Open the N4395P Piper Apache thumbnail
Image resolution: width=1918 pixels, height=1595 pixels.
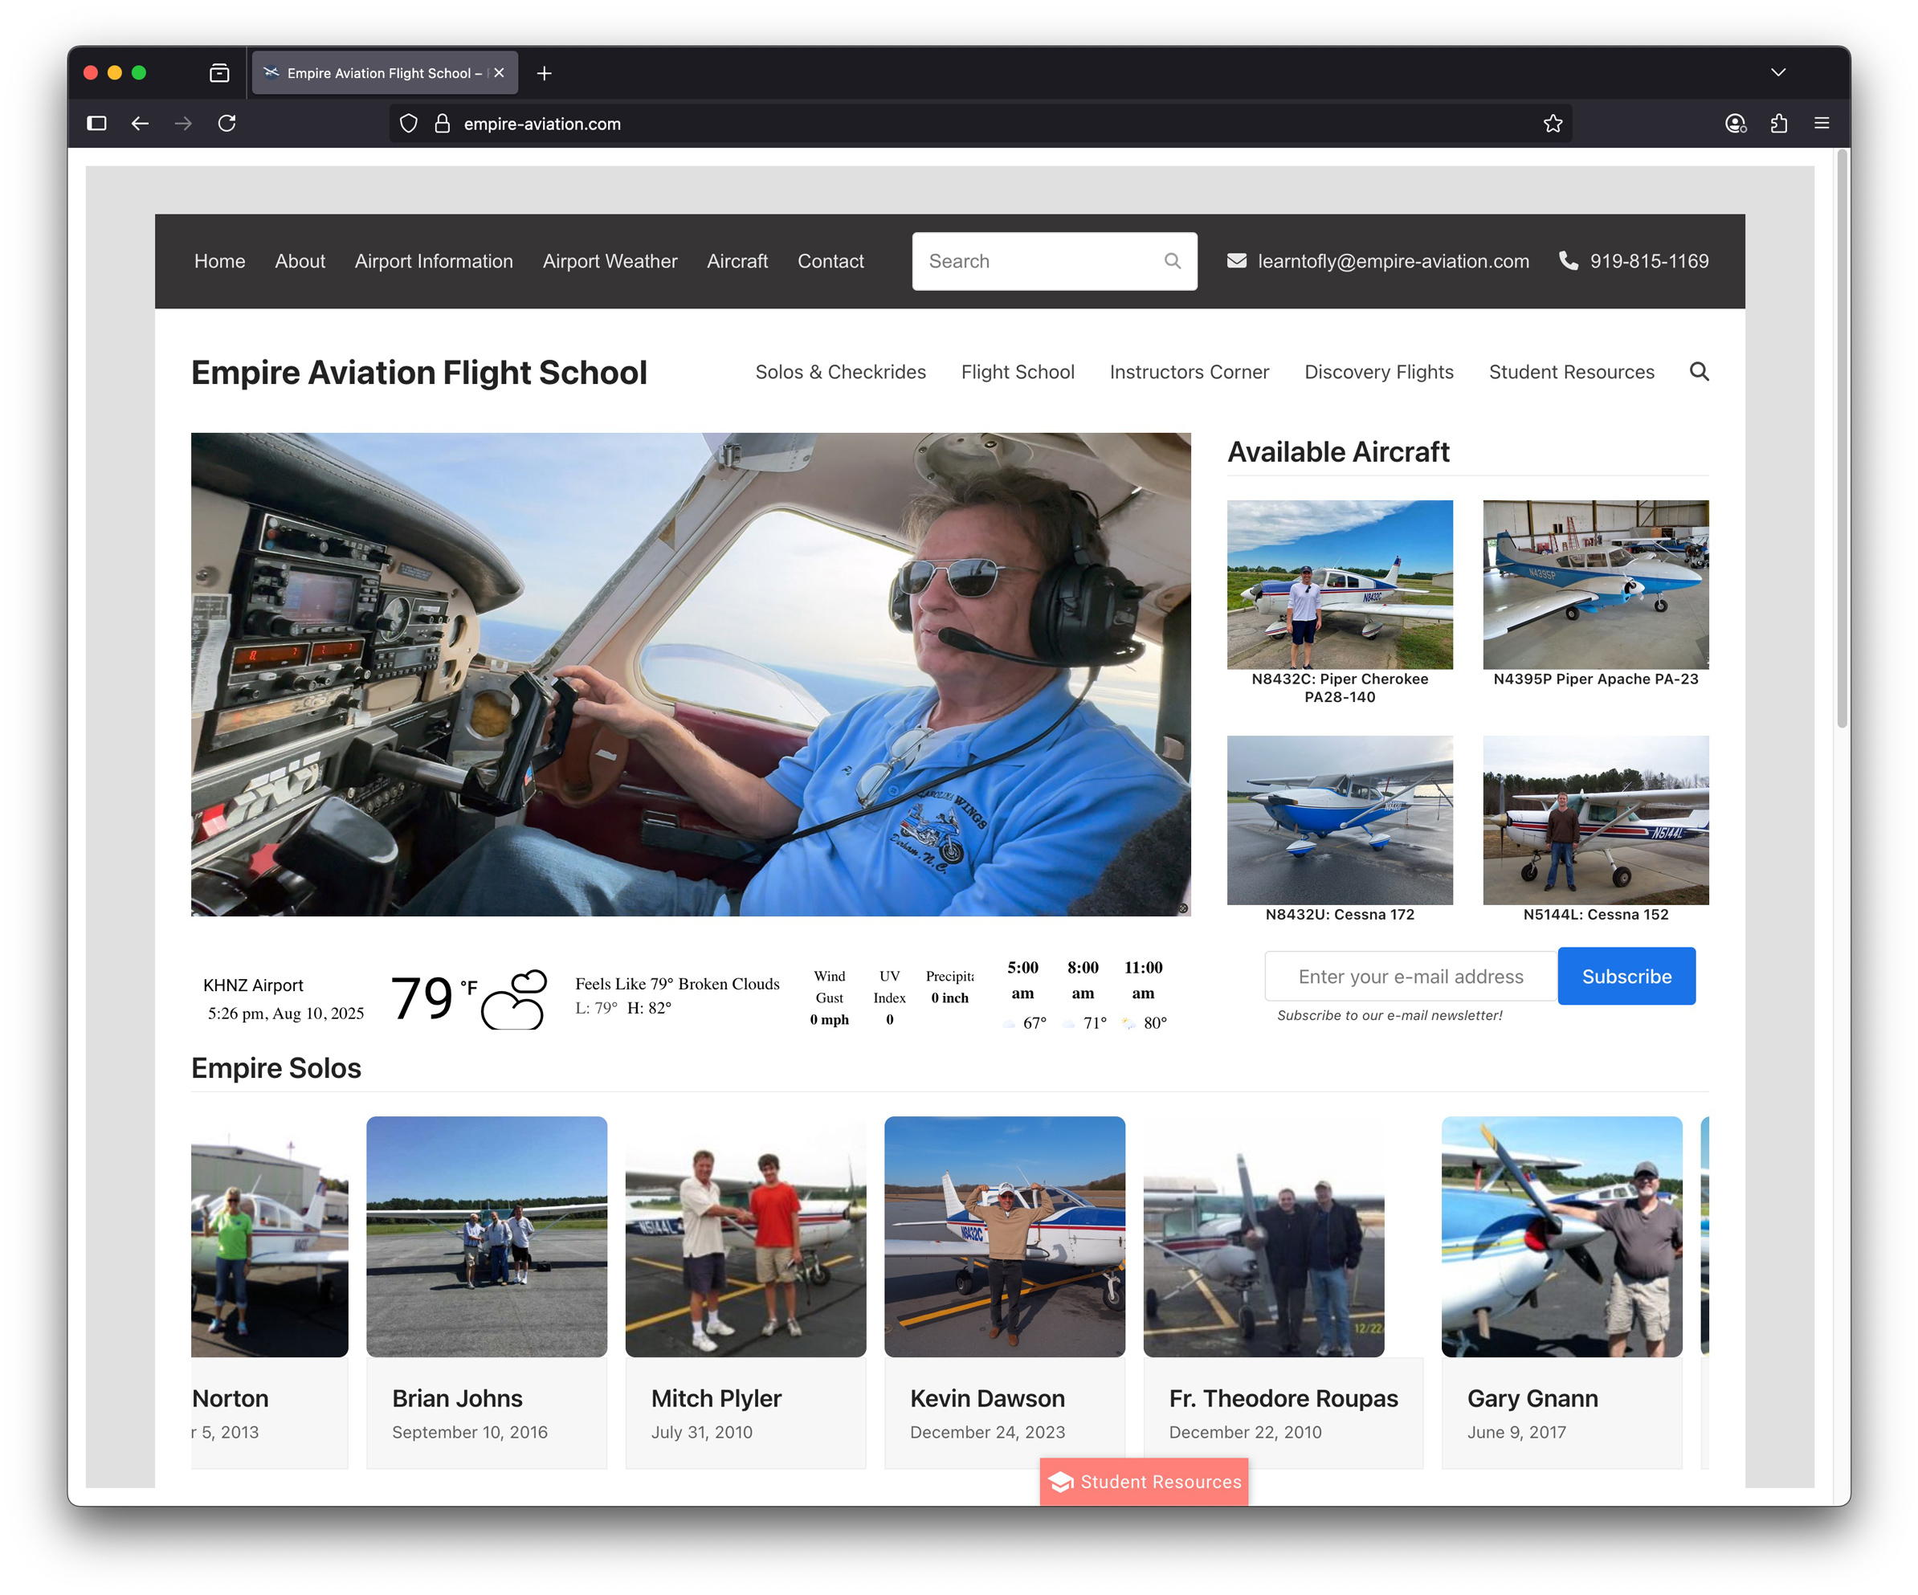(1596, 585)
